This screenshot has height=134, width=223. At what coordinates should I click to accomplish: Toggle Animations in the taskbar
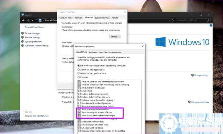click(80, 88)
